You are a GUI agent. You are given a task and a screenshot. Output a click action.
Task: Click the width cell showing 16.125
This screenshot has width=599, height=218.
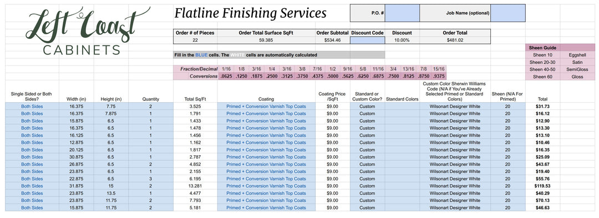(x=77, y=135)
